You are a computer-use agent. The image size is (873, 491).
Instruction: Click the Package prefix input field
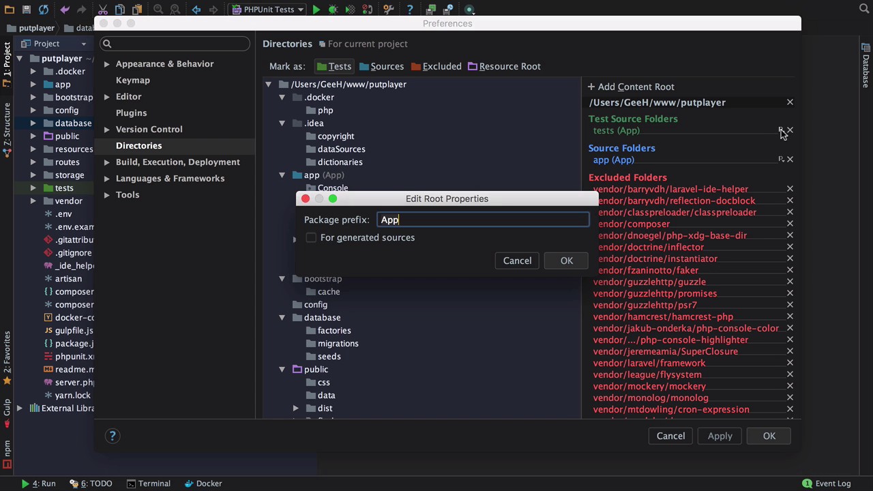(484, 220)
